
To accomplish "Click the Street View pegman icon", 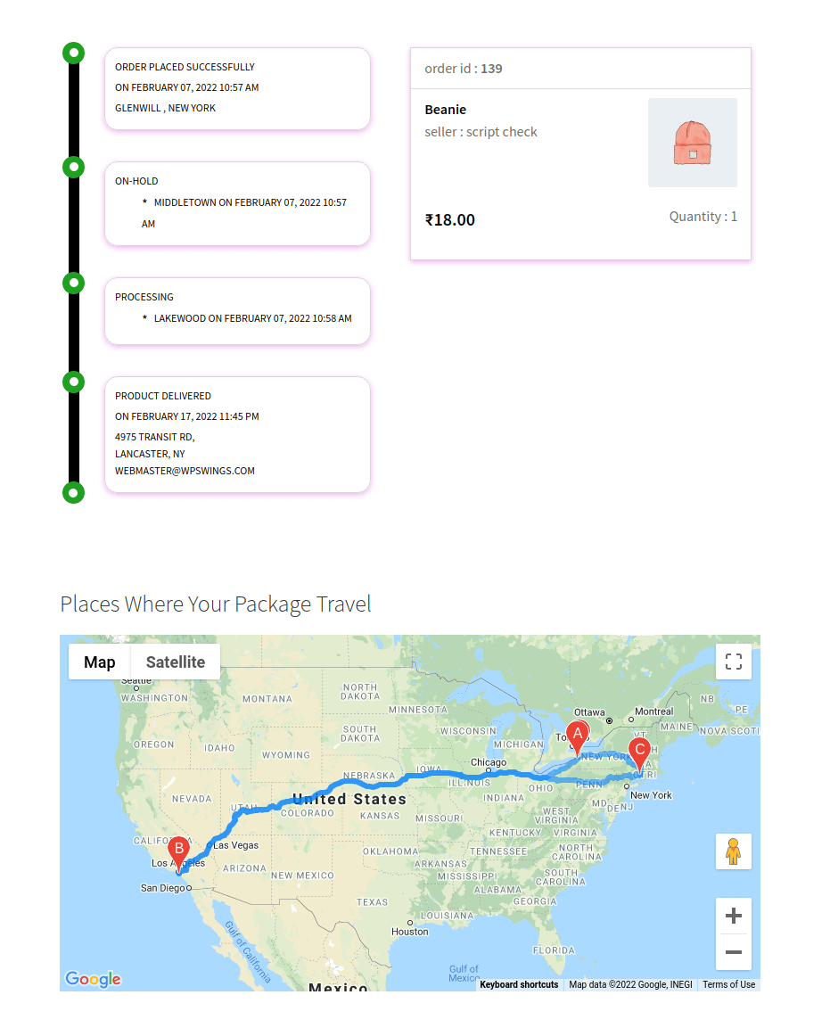I will (734, 851).
